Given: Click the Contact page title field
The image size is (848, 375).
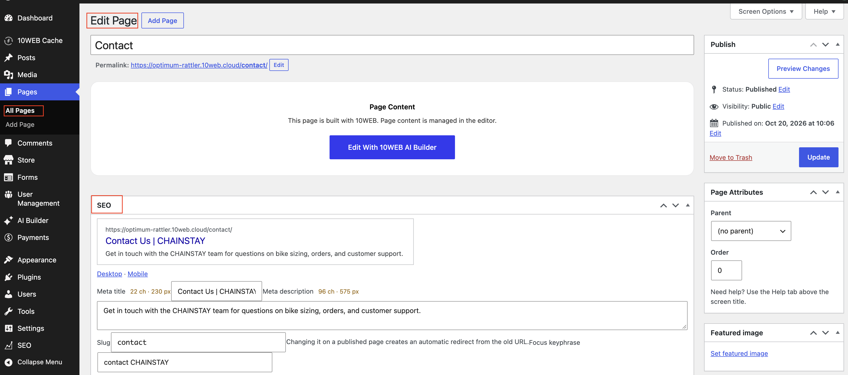Looking at the screenshot, I should (392, 45).
